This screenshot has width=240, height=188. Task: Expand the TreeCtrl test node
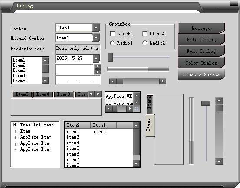click(x=15, y=125)
